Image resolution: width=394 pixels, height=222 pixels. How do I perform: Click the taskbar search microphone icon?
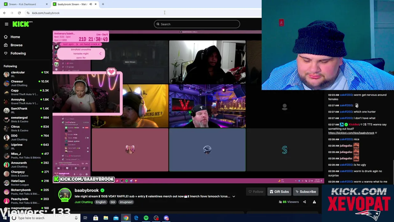(76, 218)
